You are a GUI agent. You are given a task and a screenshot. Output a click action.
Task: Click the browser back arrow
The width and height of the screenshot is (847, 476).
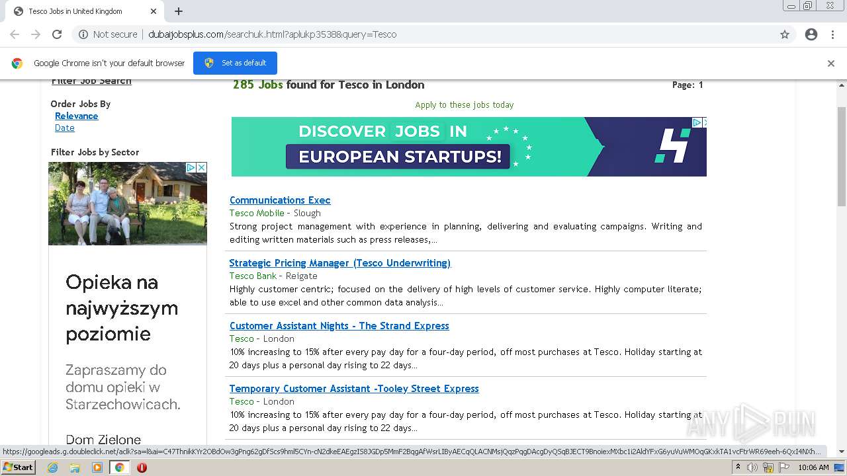(x=15, y=34)
